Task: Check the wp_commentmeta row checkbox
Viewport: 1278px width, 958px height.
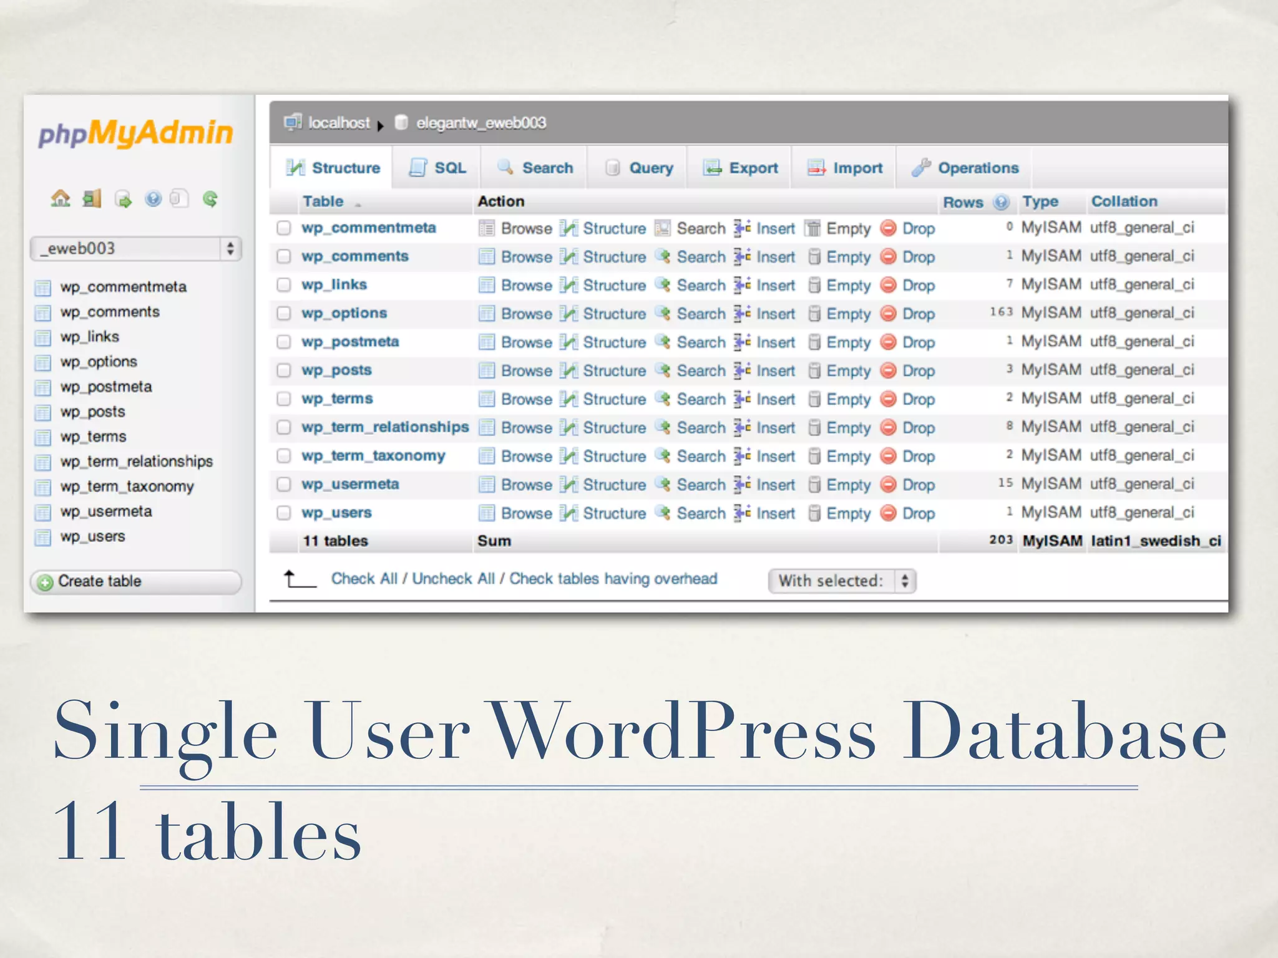Action: pos(284,228)
